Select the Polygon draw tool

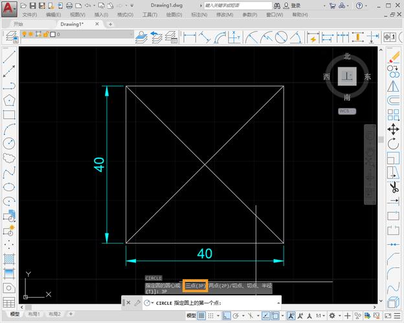point(9,100)
